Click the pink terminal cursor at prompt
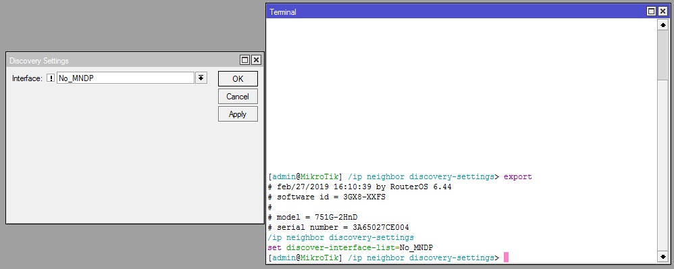The image size is (674, 269). click(506, 258)
